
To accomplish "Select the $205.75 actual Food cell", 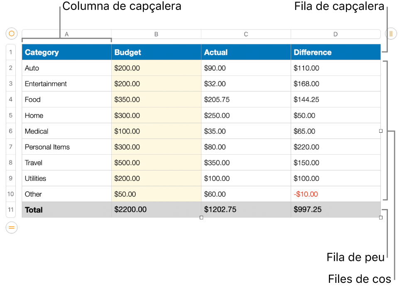I will click(246, 100).
